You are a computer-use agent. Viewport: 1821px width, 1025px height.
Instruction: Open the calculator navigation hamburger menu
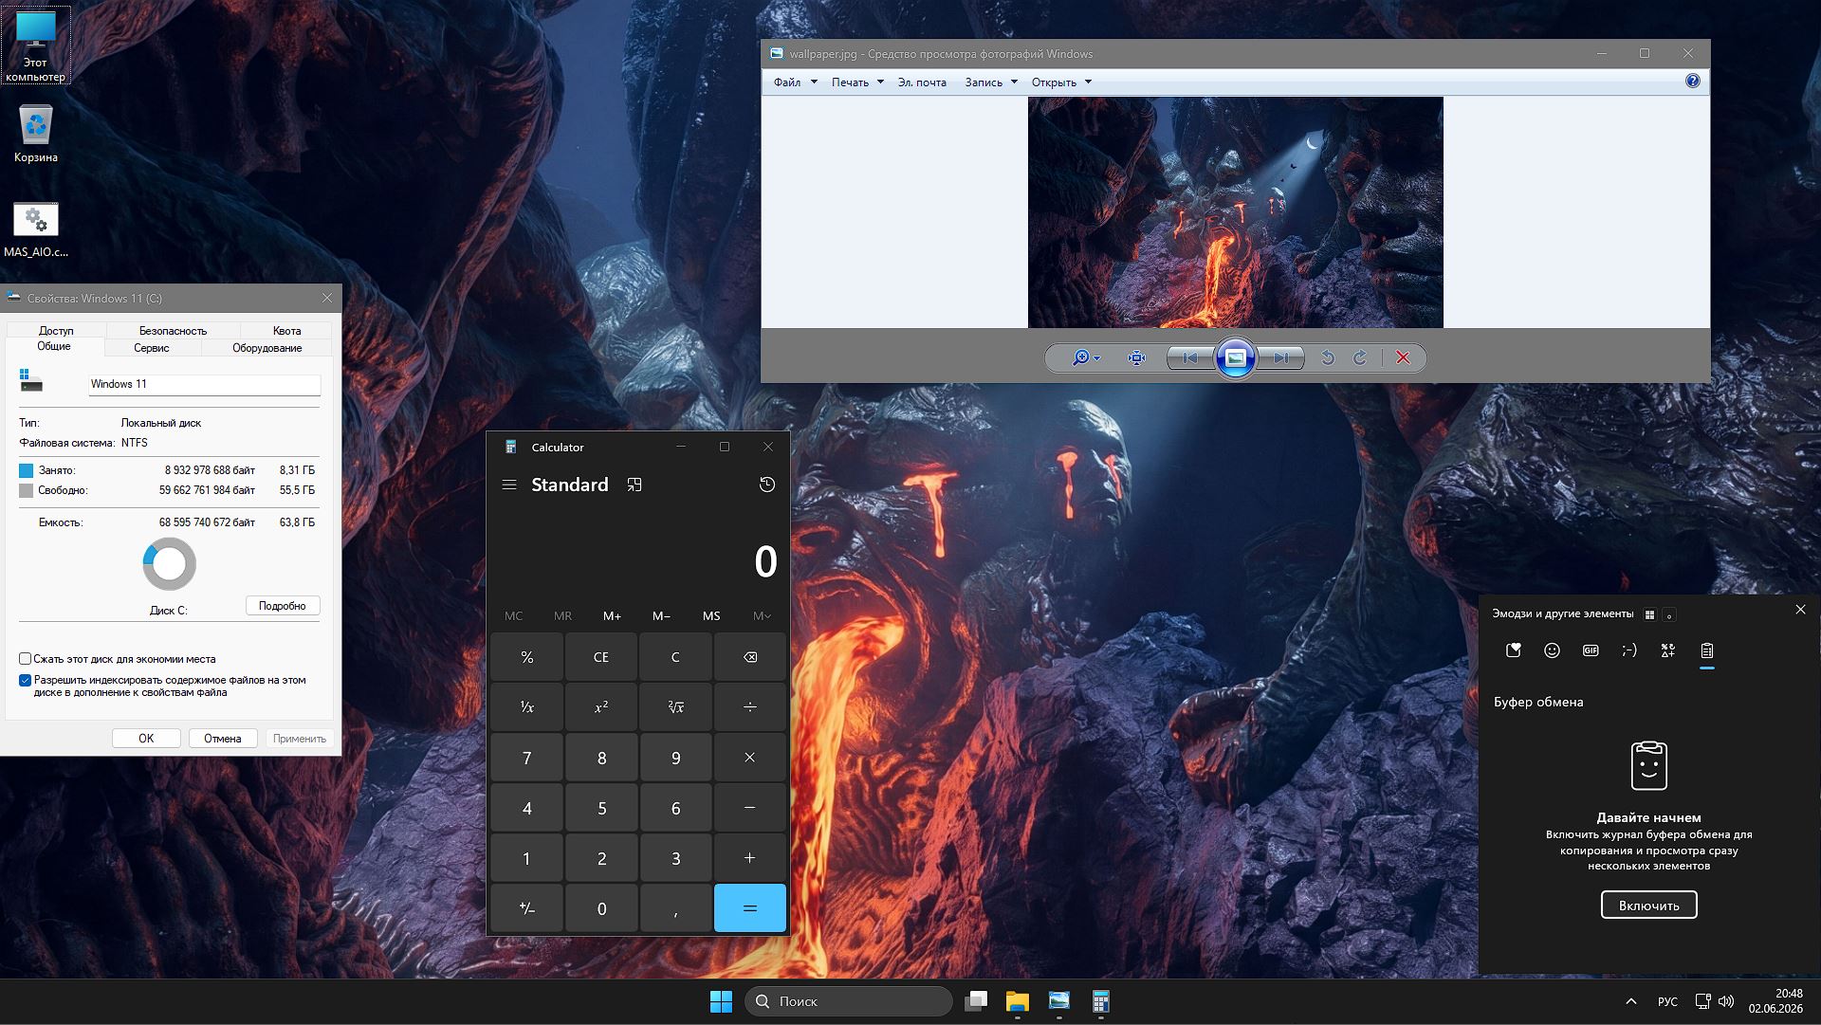pos(509,485)
